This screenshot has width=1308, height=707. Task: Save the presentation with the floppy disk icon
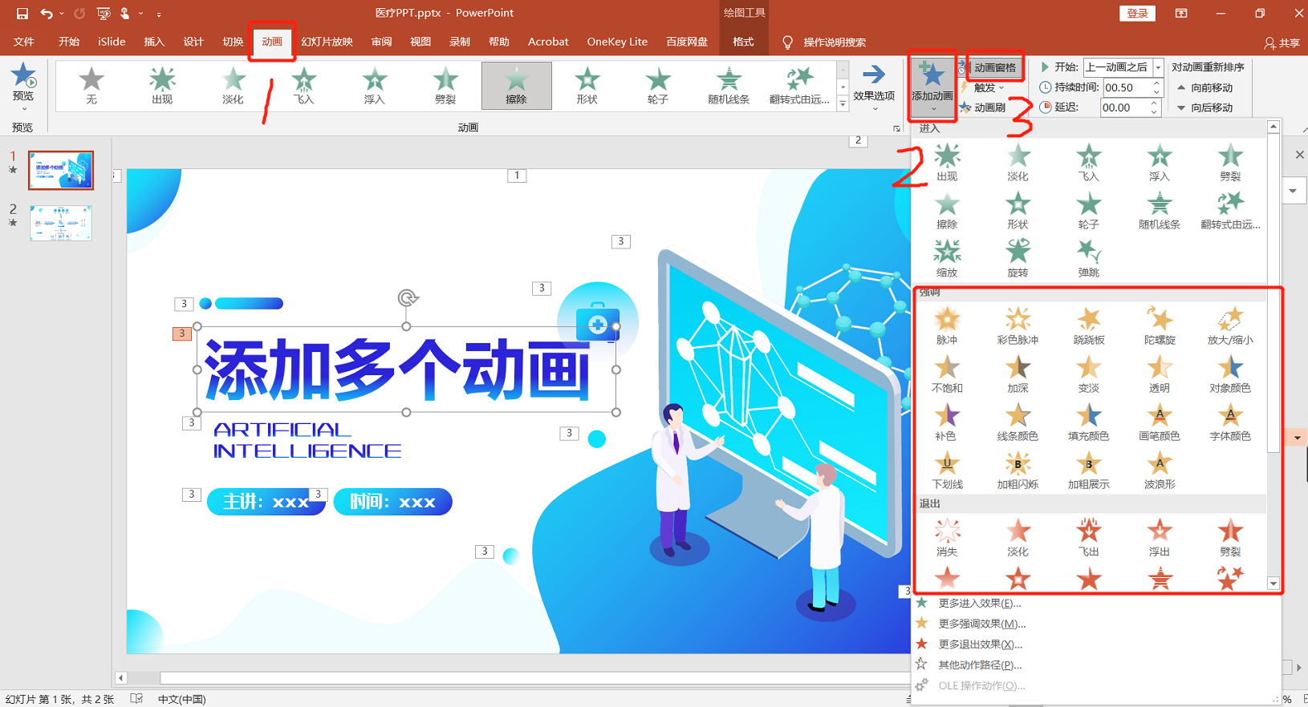(x=22, y=14)
